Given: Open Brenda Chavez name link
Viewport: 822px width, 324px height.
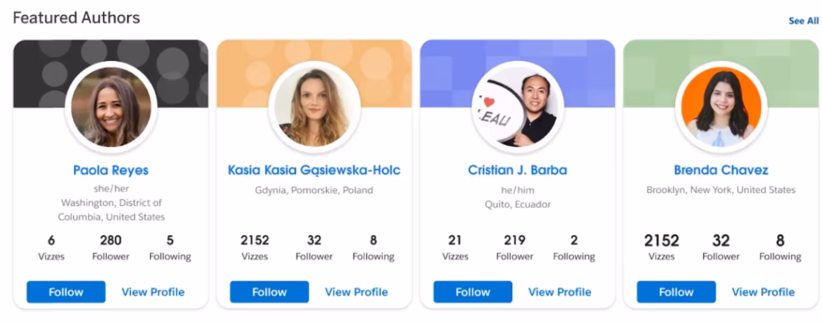Looking at the screenshot, I should [721, 170].
